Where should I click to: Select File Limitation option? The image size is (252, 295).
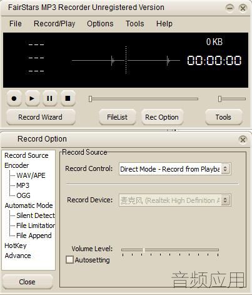point(36,225)
